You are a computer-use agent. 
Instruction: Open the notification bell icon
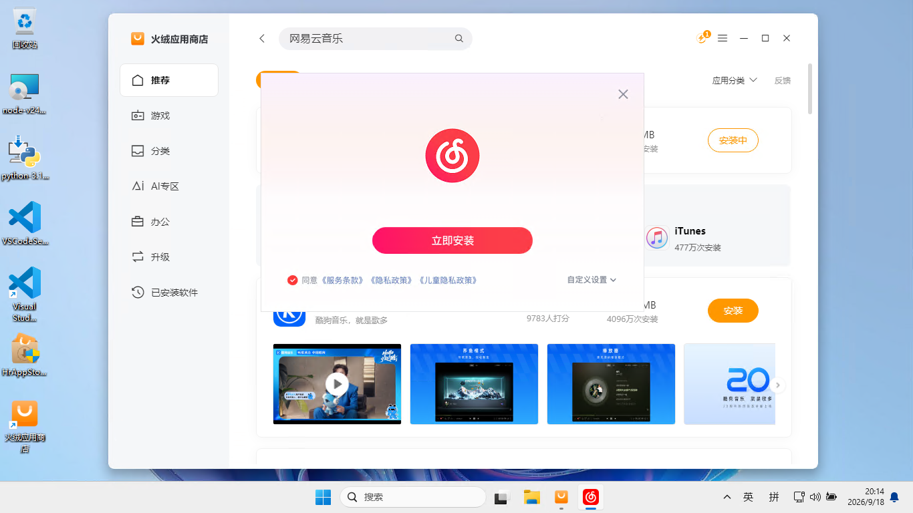894,497
